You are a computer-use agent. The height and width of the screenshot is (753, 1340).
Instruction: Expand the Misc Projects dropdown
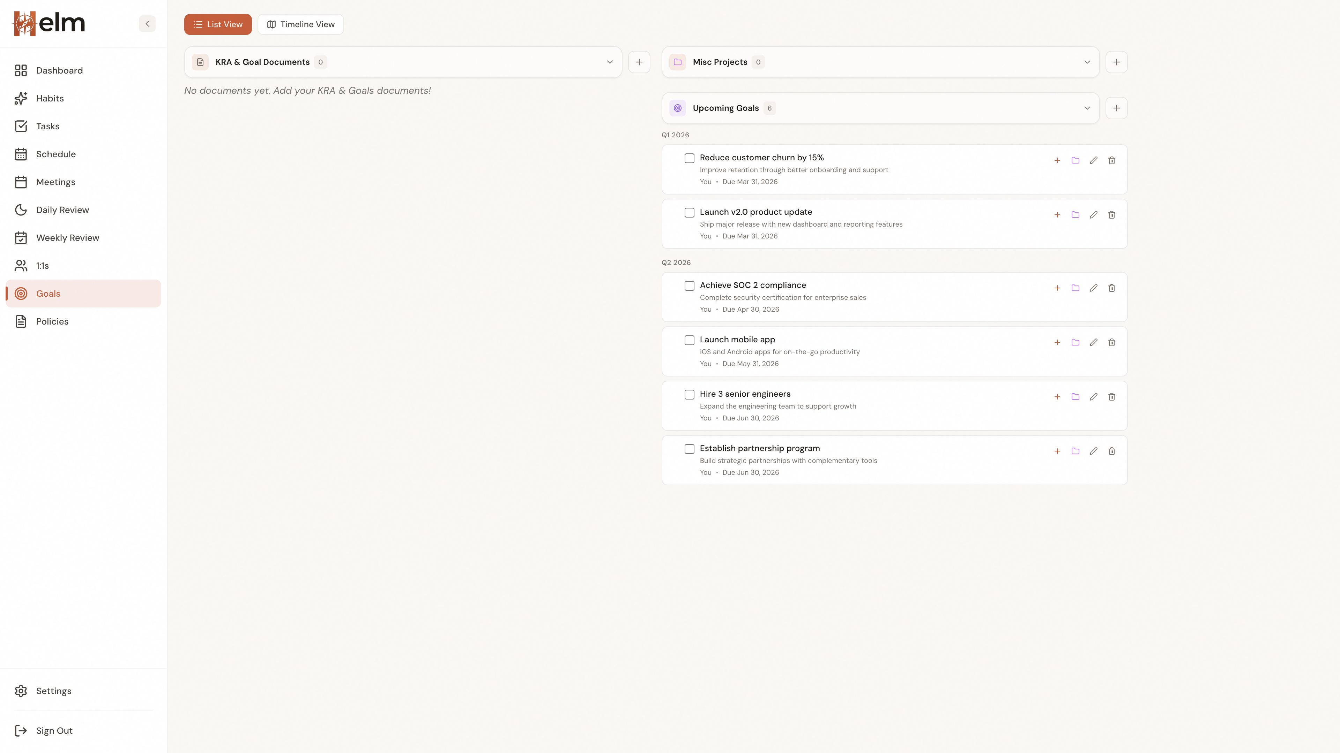click(1087, 62)
